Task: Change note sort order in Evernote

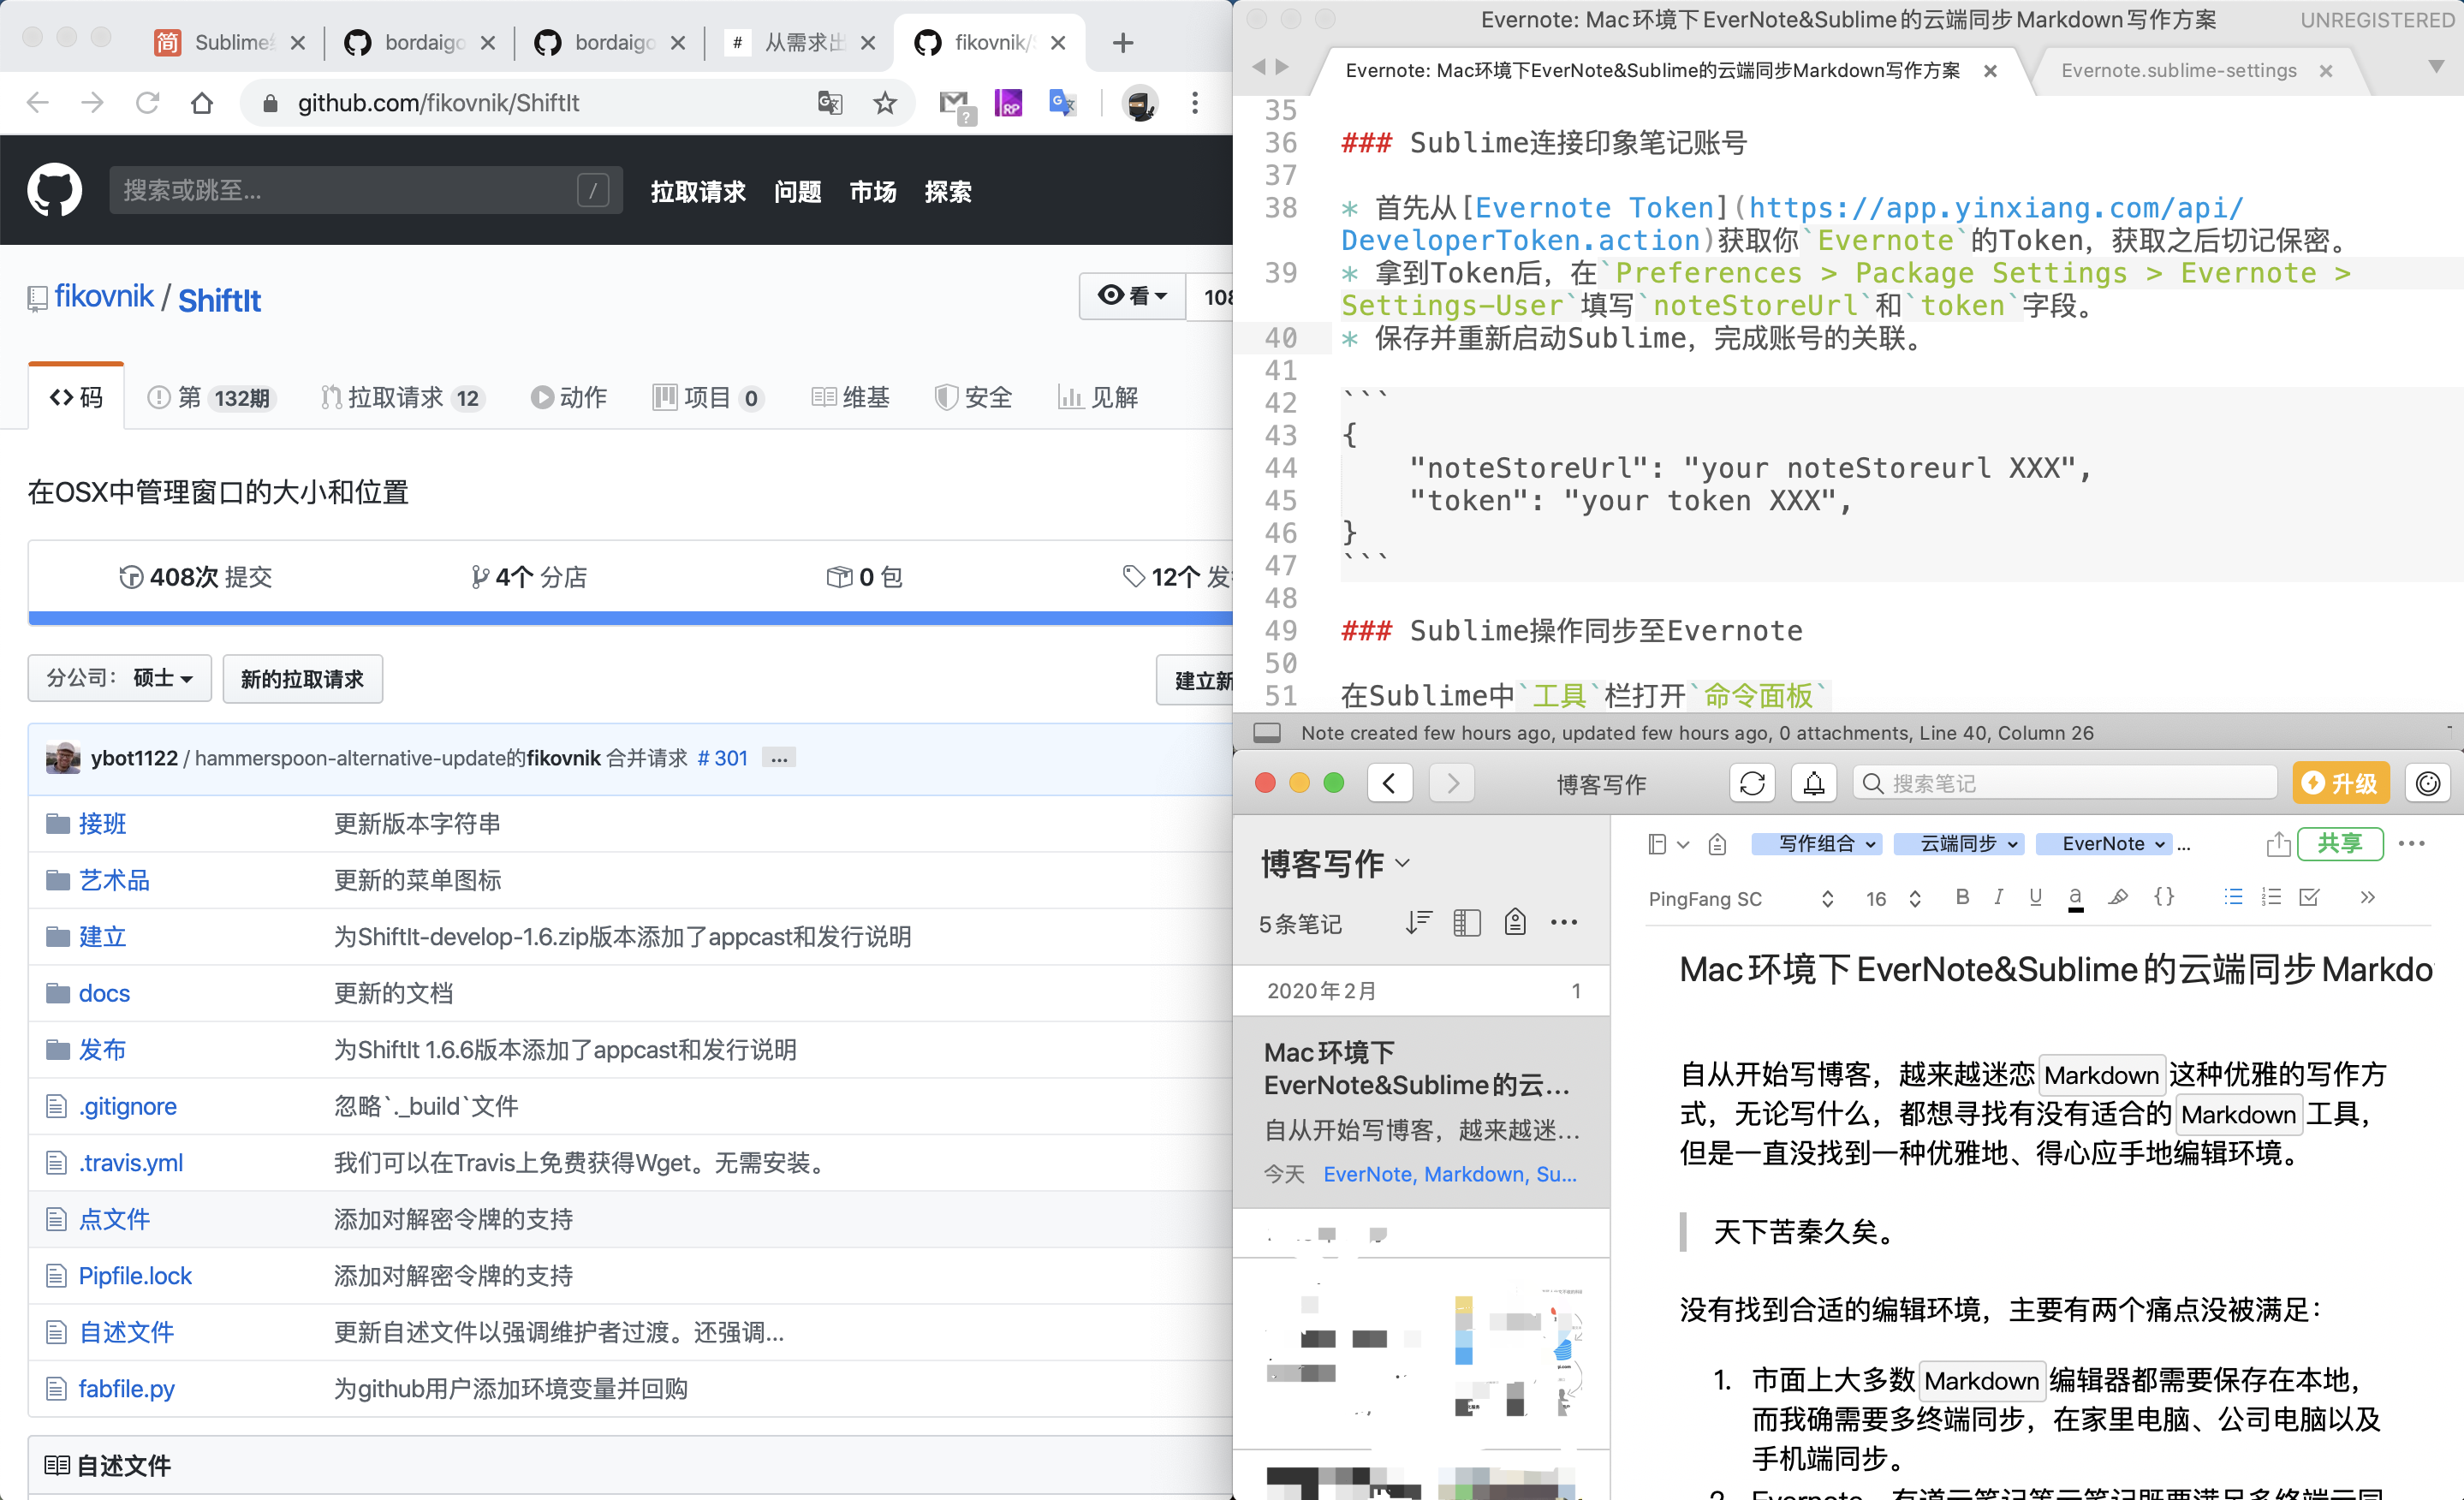Action: pos(1418,922)
